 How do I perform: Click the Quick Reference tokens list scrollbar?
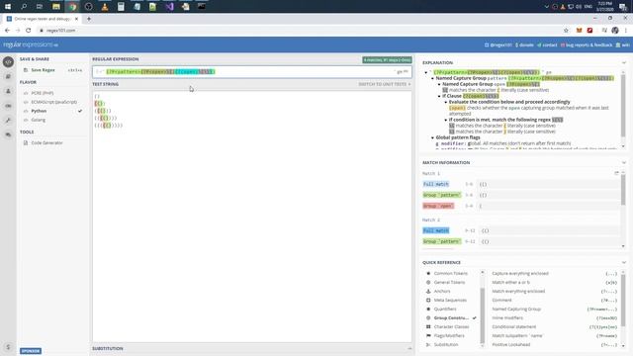483,314
